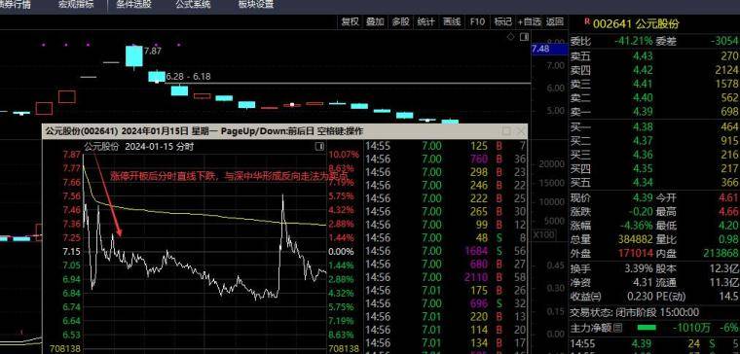
Task: Click the 卖三 row price 4.41
Action: coord(644,85)
